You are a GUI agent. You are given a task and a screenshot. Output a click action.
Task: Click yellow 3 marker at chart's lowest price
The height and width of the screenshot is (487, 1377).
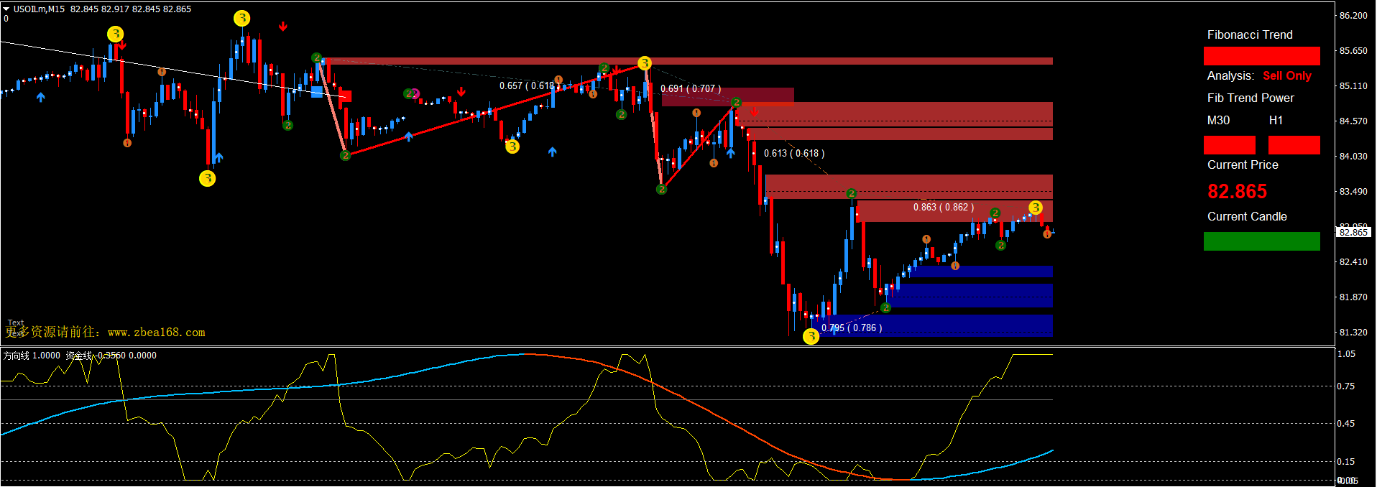[x=811, y=336]
